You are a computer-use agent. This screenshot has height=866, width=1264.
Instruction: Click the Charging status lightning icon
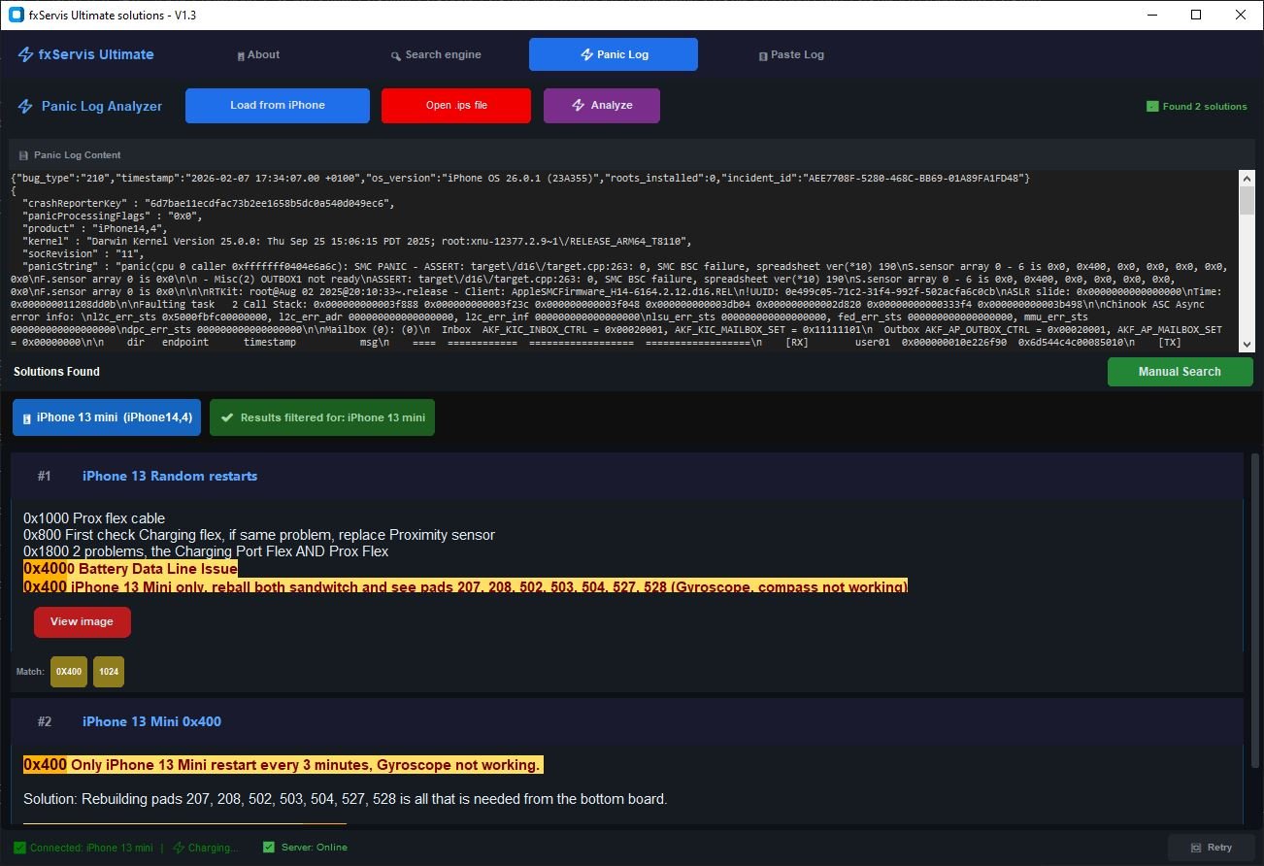point(179,848)
